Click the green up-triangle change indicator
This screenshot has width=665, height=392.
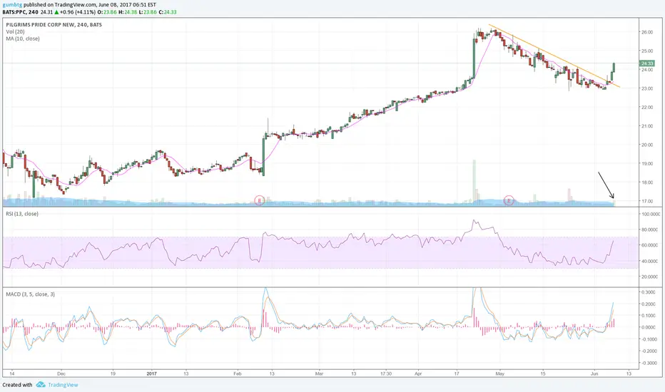click(x=56, y=12)
